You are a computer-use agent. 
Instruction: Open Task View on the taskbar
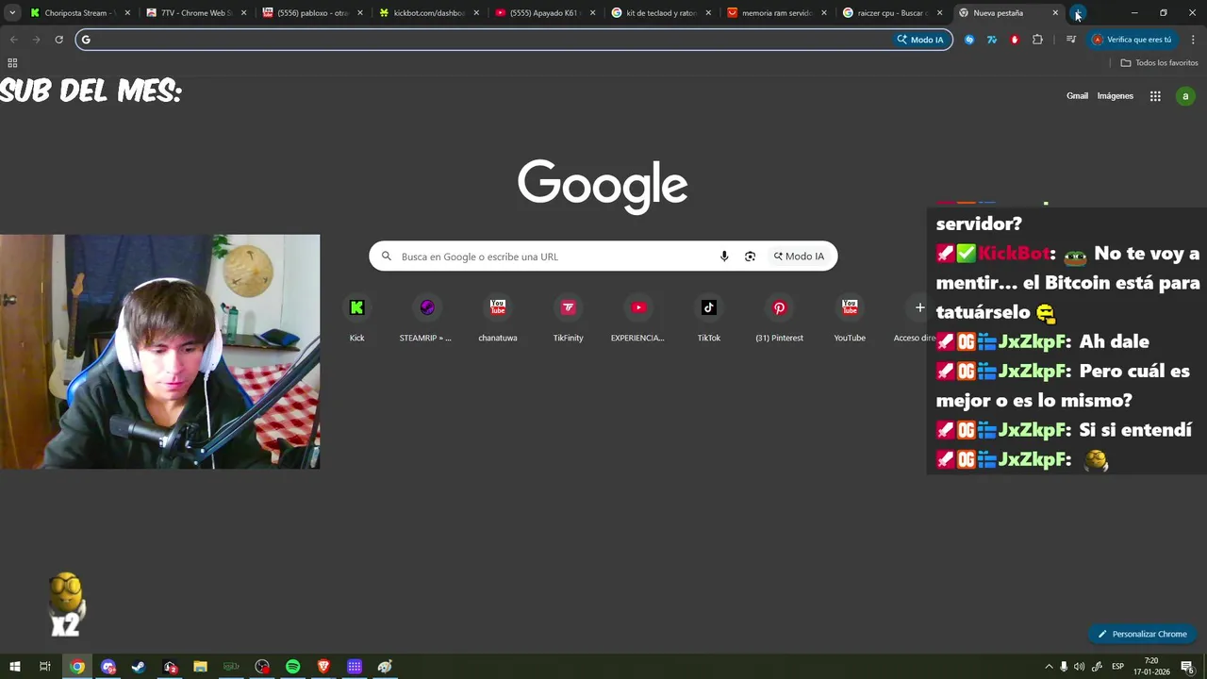point(44,667)
